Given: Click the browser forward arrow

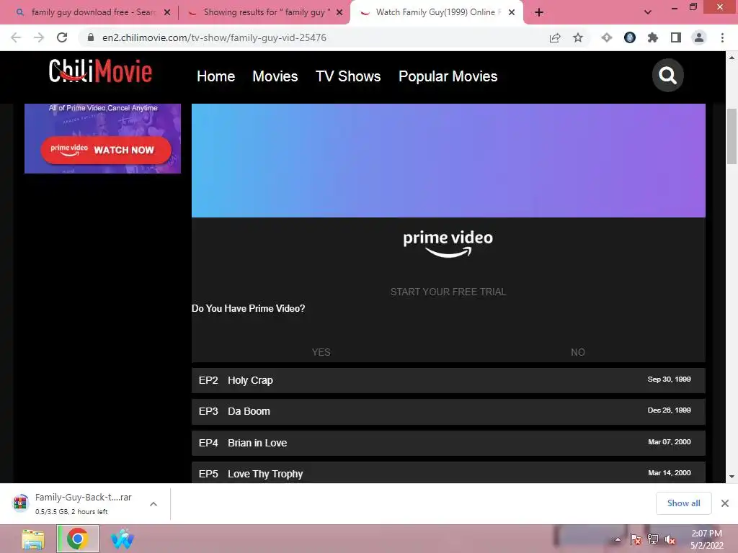Looking at the screenshot, I should pos(39,37).
